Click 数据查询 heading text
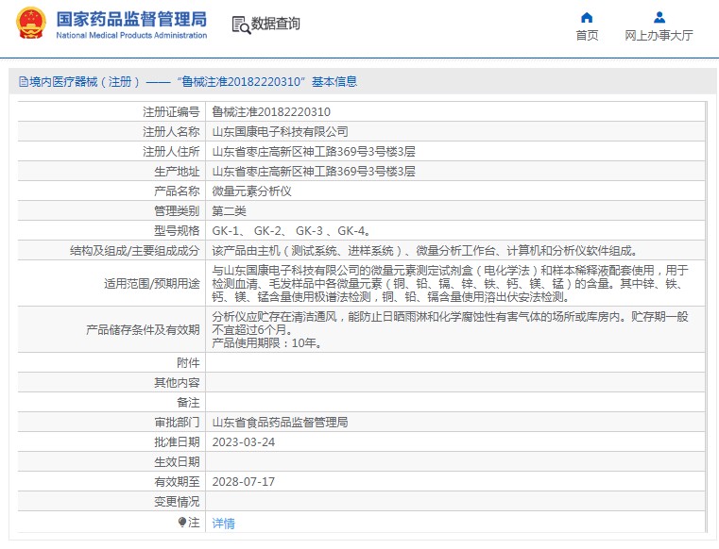 [x=276, y=24]
